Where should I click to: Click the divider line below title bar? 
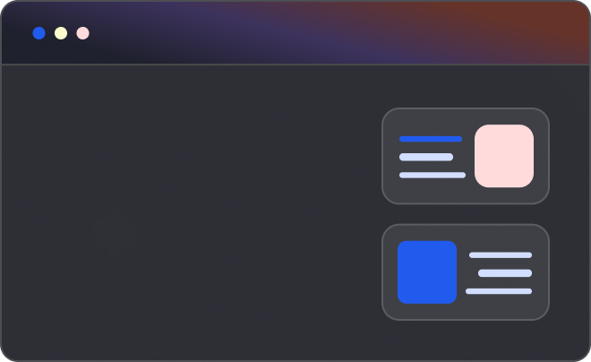click(x=295, y=65)
